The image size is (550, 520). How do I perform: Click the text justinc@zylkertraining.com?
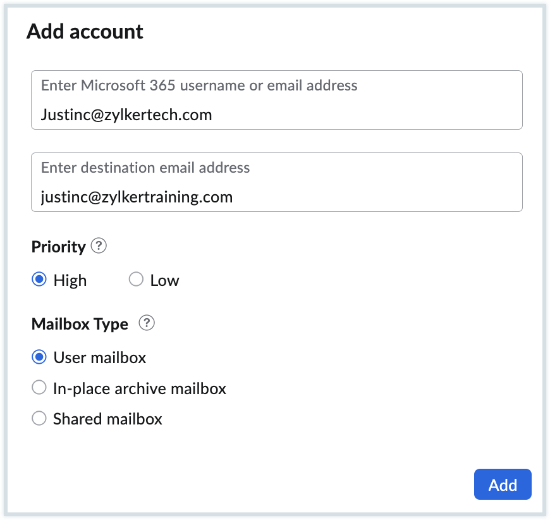137,197
